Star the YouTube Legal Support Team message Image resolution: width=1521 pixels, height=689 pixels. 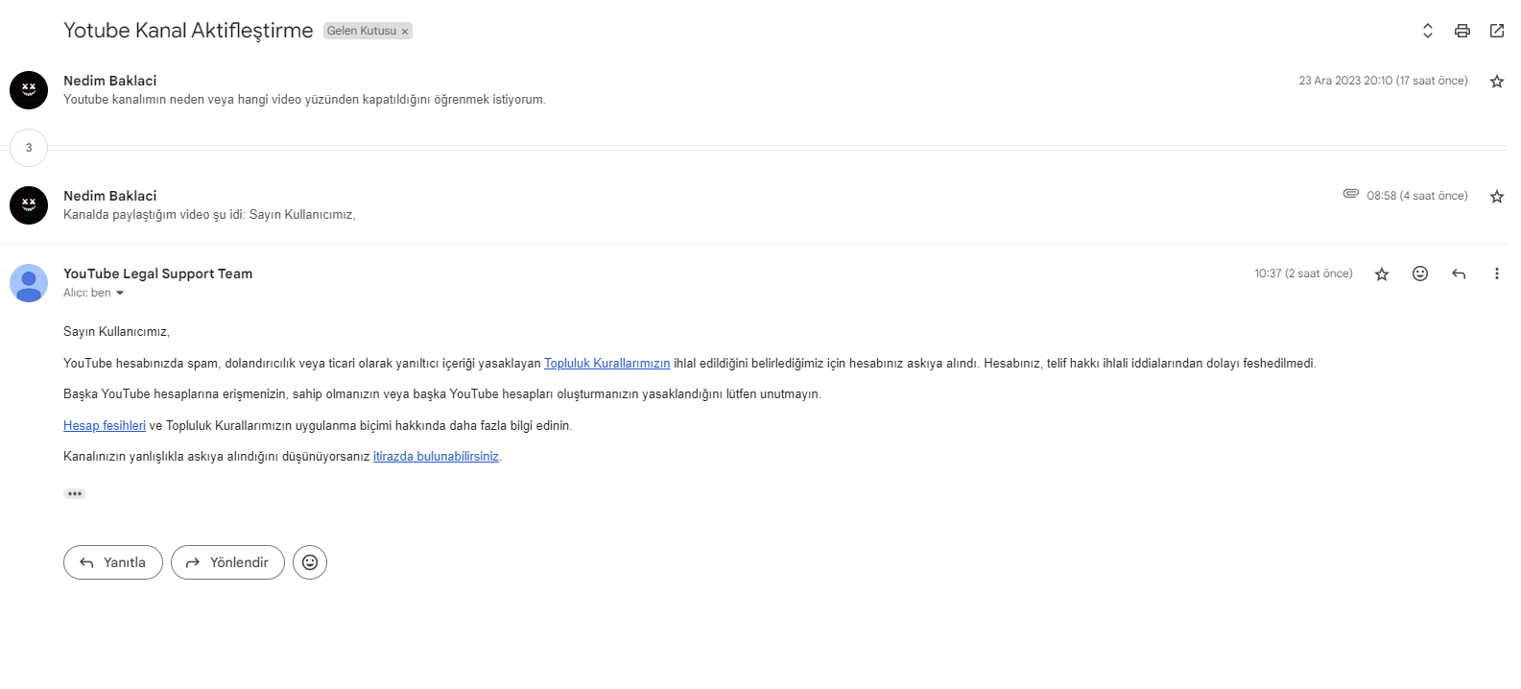(1381, 274)
